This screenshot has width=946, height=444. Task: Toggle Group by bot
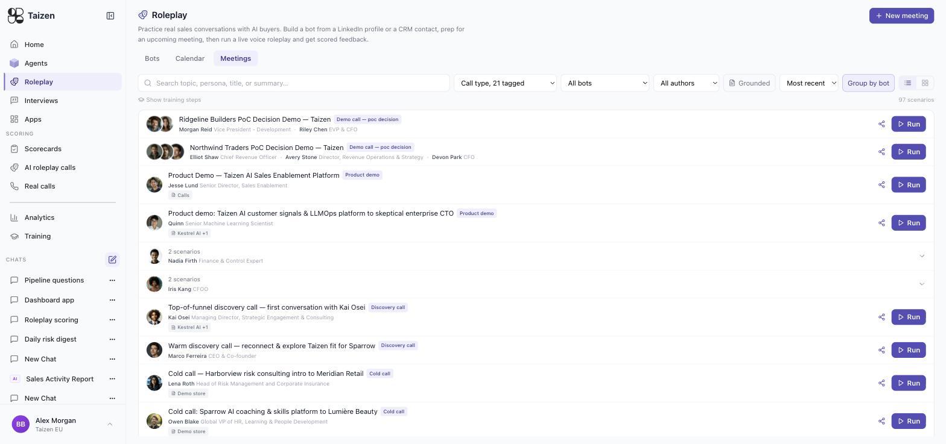[x=868, y=83]
